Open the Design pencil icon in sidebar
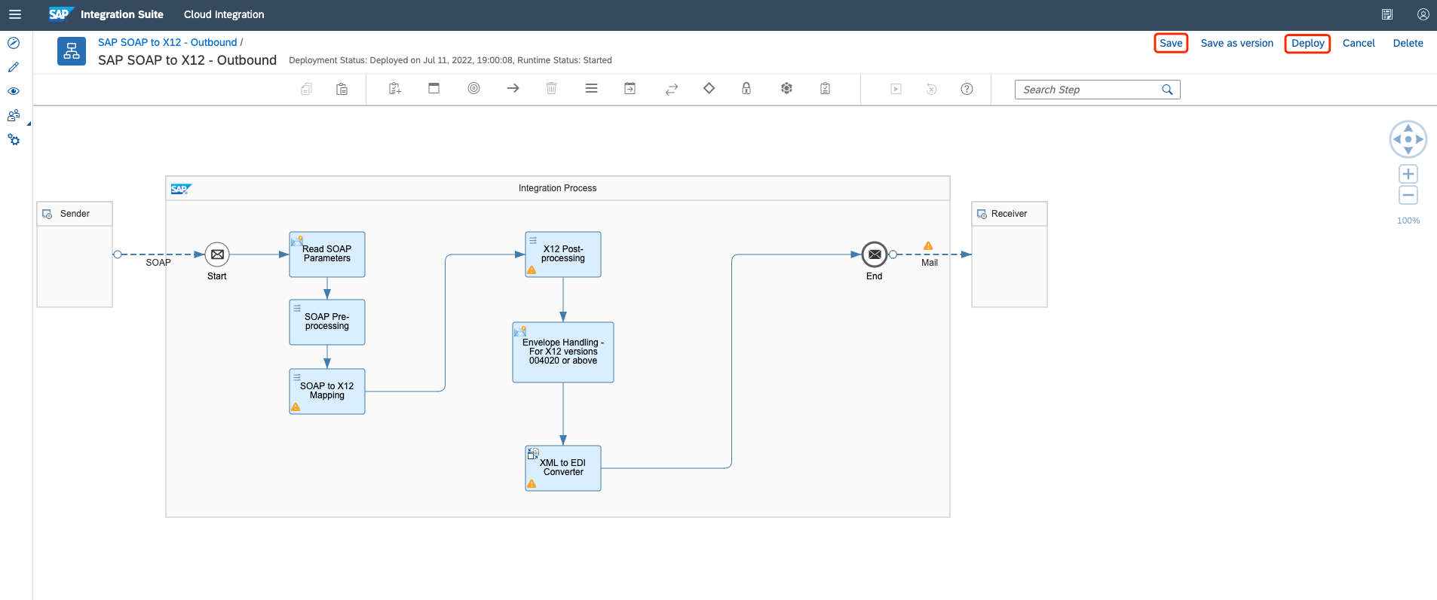 (14, 67)
